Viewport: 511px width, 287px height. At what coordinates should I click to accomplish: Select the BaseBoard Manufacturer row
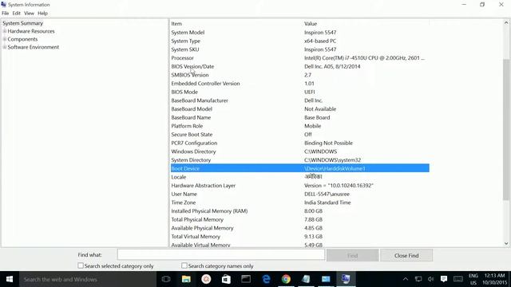[x=300, y=100]
